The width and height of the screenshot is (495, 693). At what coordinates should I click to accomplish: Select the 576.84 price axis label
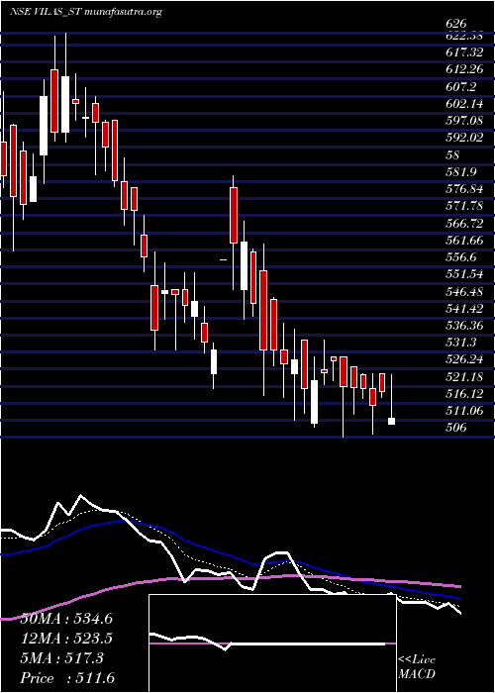(464, 189)
